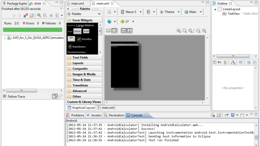Pick the RadioButton widget in palette
Viewport: 260px width, 146px height.
(77, 47)
